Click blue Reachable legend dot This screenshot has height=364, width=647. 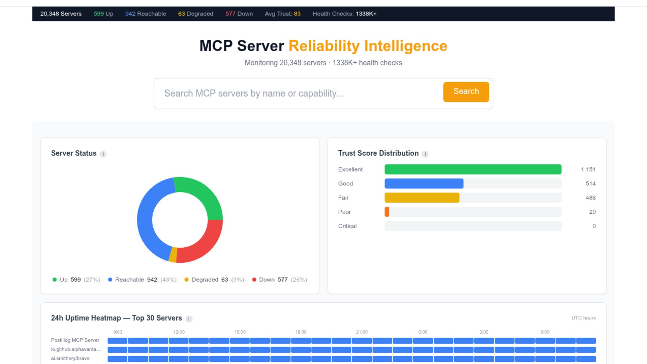click(110, 280)
